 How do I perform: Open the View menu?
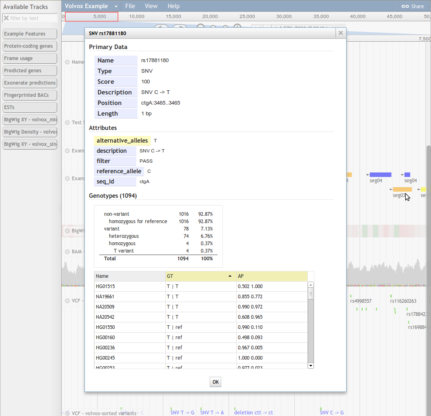[151, 6]
